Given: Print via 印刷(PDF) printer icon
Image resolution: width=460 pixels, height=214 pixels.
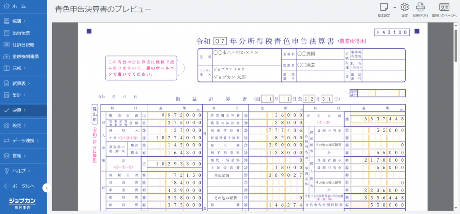Looking at the screenshot, I should tap(420, 7).
